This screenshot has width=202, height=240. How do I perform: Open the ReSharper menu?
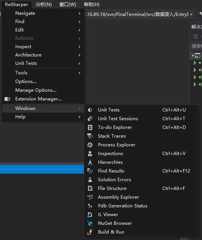click(17, 5)
